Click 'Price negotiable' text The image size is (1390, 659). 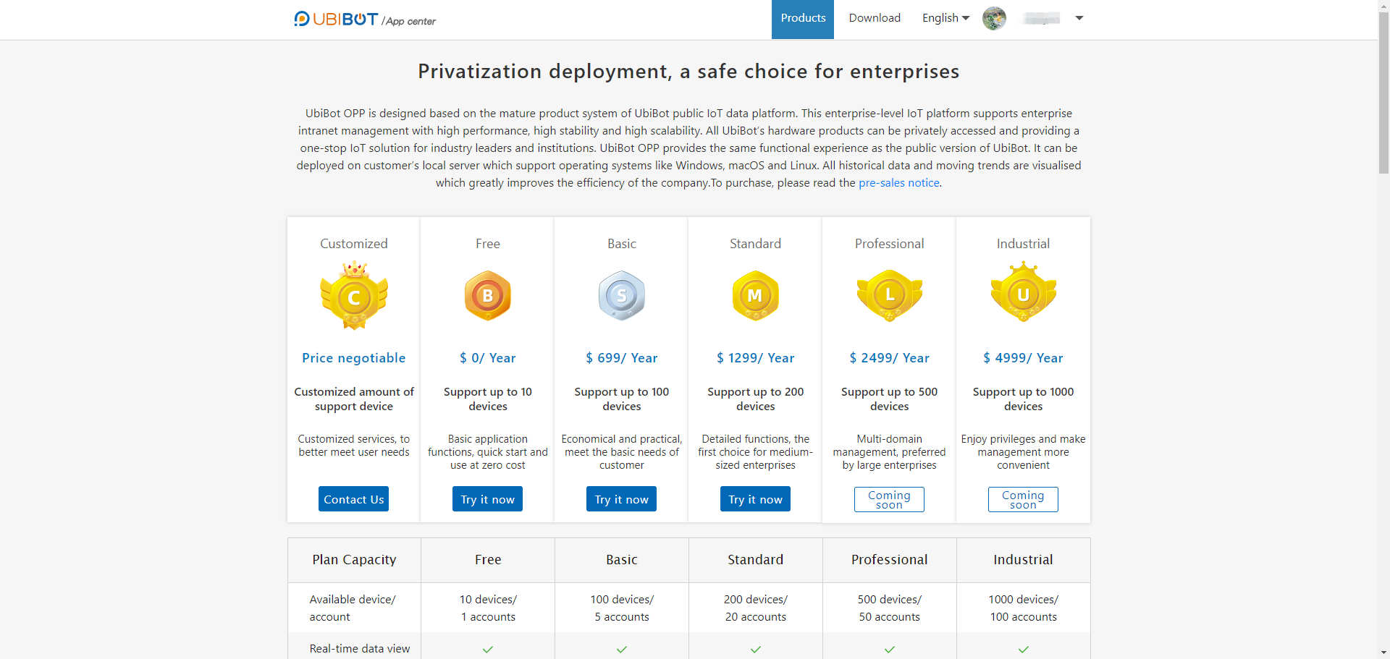[x=354, y=358]
